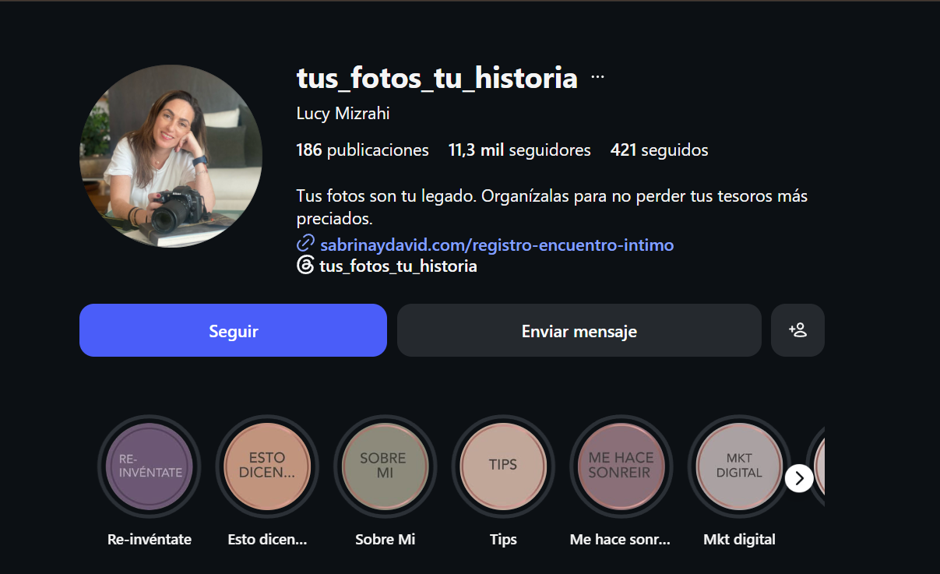
Task: Open the Mkt digital highlight circle
Action: (739, 466)
